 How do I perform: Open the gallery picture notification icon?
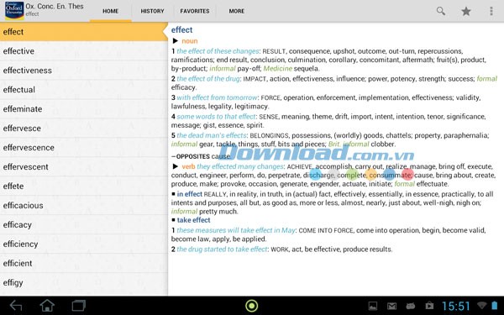(372, 306)
